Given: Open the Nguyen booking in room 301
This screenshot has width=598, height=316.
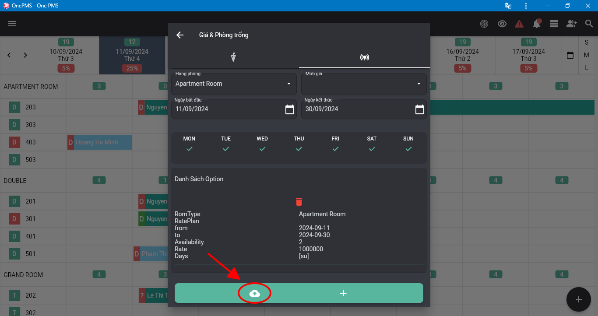Looking at the screenshot, I should (153, 219).
